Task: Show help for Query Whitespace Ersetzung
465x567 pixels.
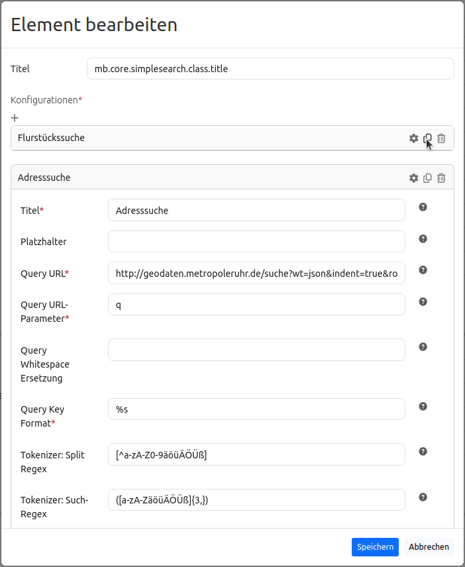Action: pyautogui.click(x=423, y=347)
